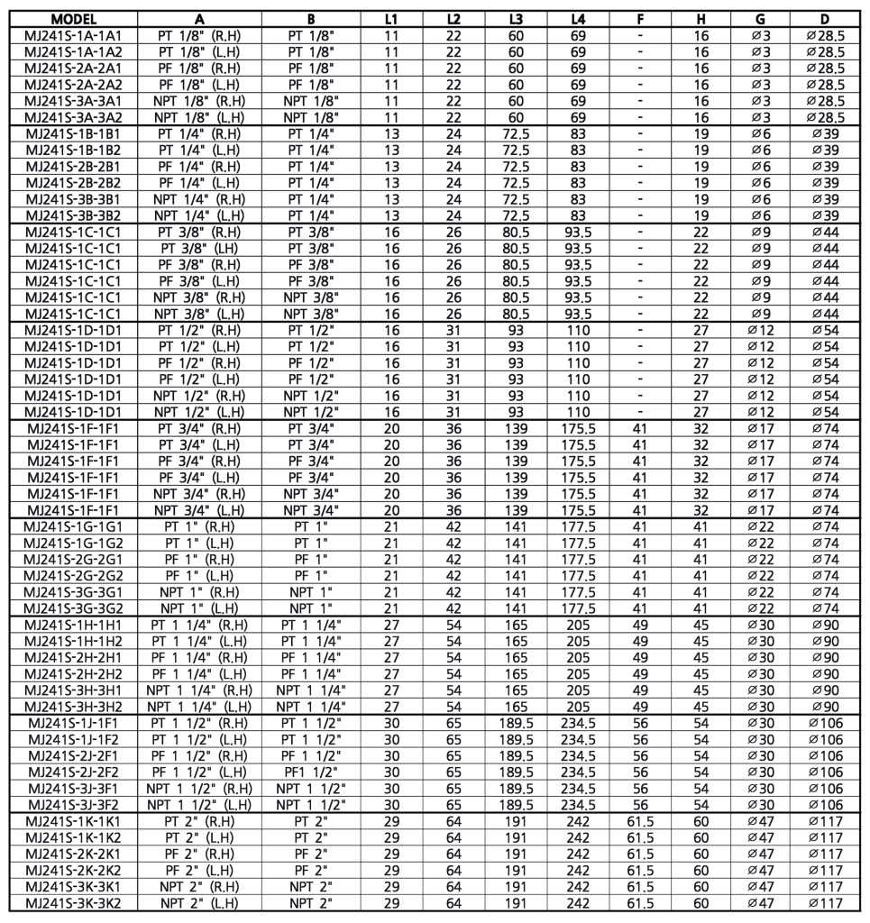
Task: Click D value ⌀90 in MJ241S-3H-3H2 row
Action: [x=825, y=707]
